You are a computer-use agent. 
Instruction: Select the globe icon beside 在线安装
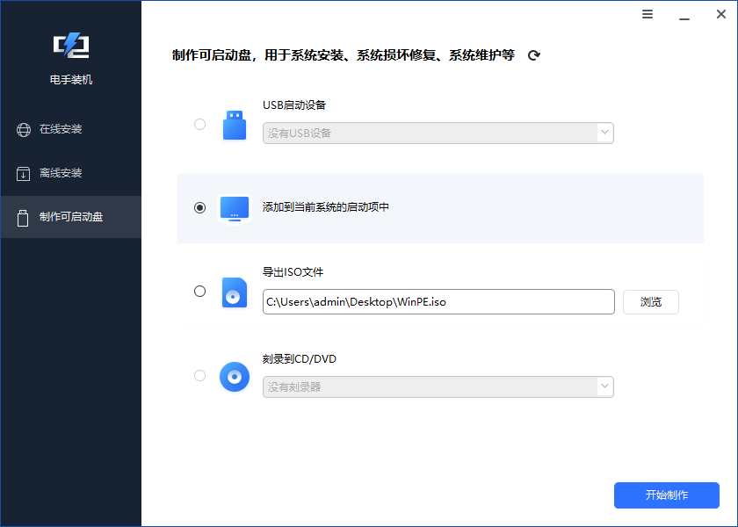click(x=23, y=129)
